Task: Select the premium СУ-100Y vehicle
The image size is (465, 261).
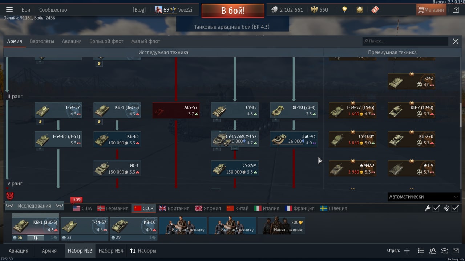Action: [352, 139]
